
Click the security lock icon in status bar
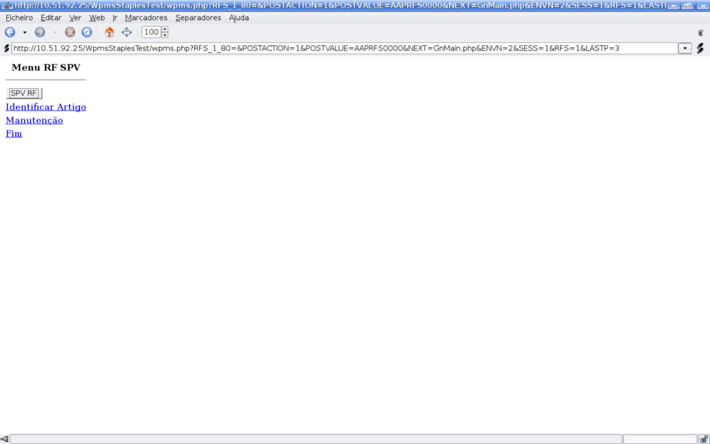coord(704,439)
